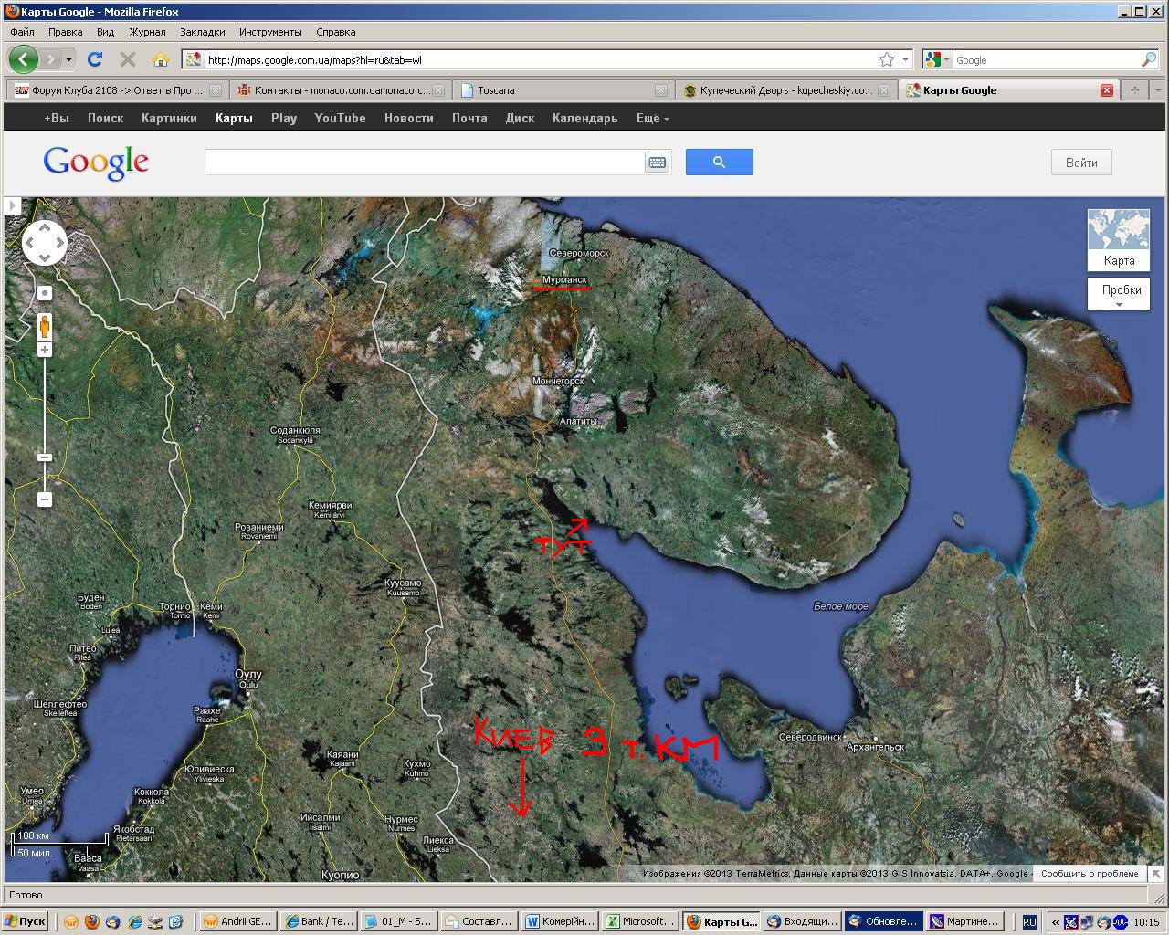
Task: Click the blue Google Maps search button
Action: tap(720, 163)
